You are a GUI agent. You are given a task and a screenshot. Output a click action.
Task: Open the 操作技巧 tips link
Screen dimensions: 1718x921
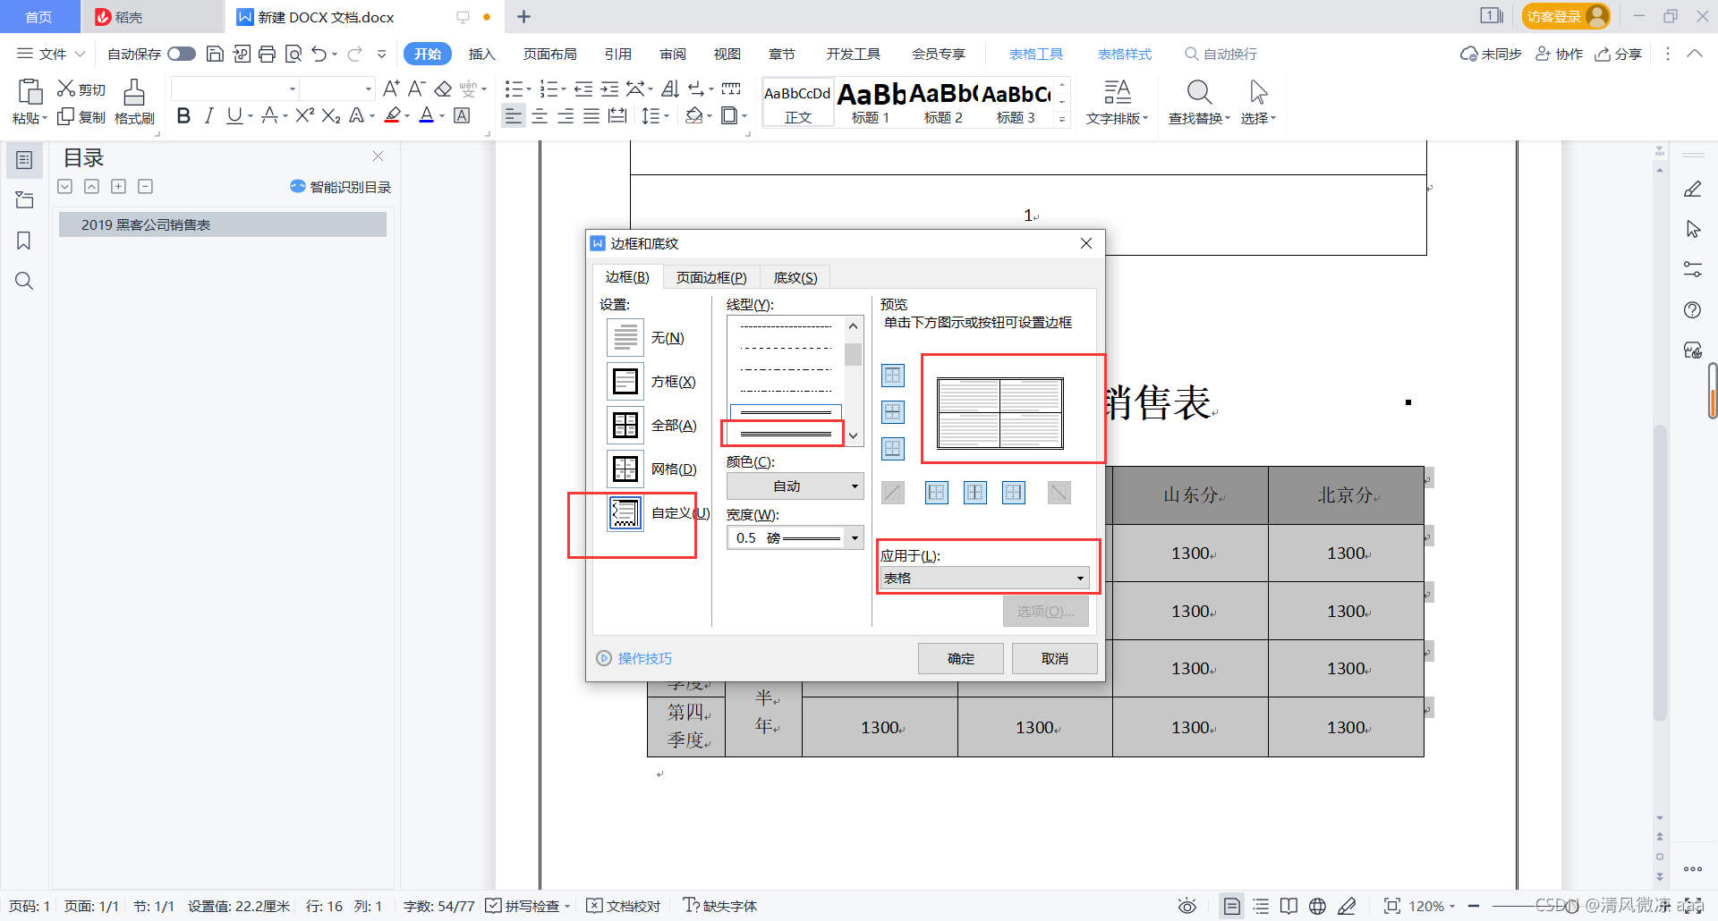pyautogui.click(x=642, y=658)
